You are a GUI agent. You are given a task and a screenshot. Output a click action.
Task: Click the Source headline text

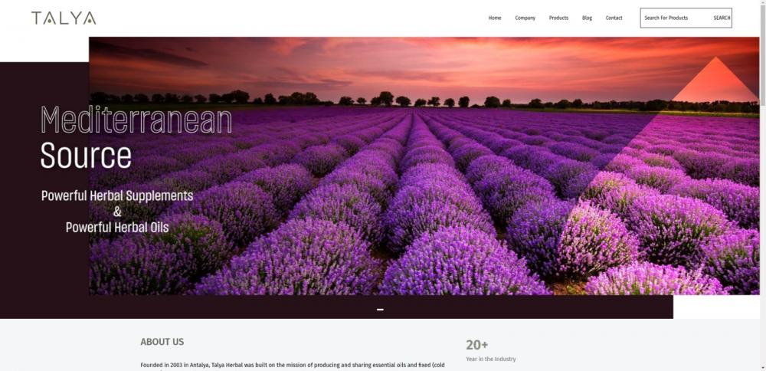pos(86,156)
